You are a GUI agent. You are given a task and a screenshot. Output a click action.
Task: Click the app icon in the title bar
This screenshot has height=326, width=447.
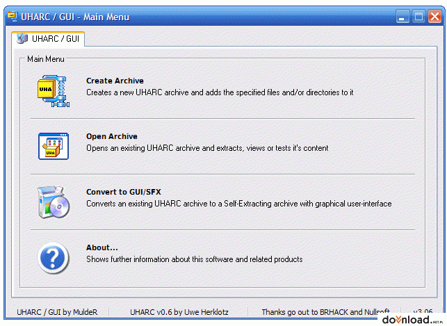pos(13,16)
